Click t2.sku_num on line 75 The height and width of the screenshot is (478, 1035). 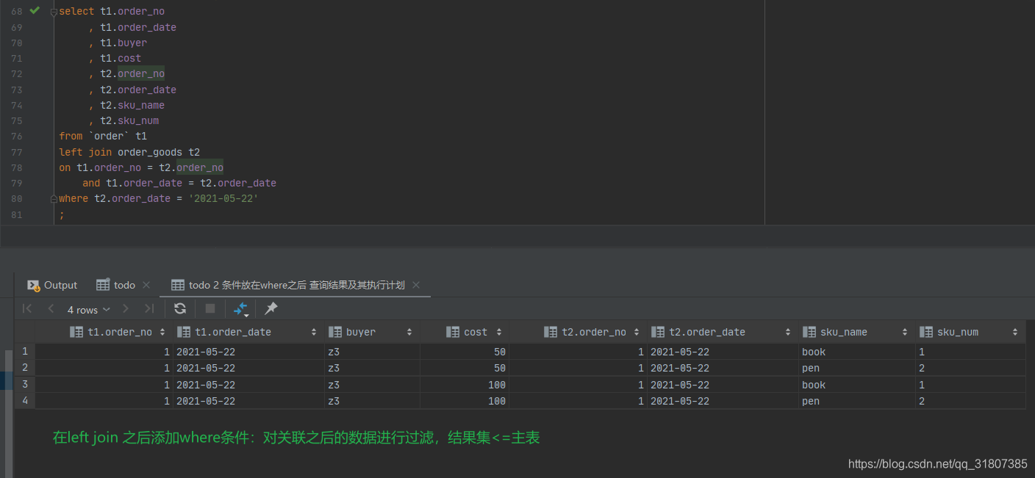[x=129, y=120]
